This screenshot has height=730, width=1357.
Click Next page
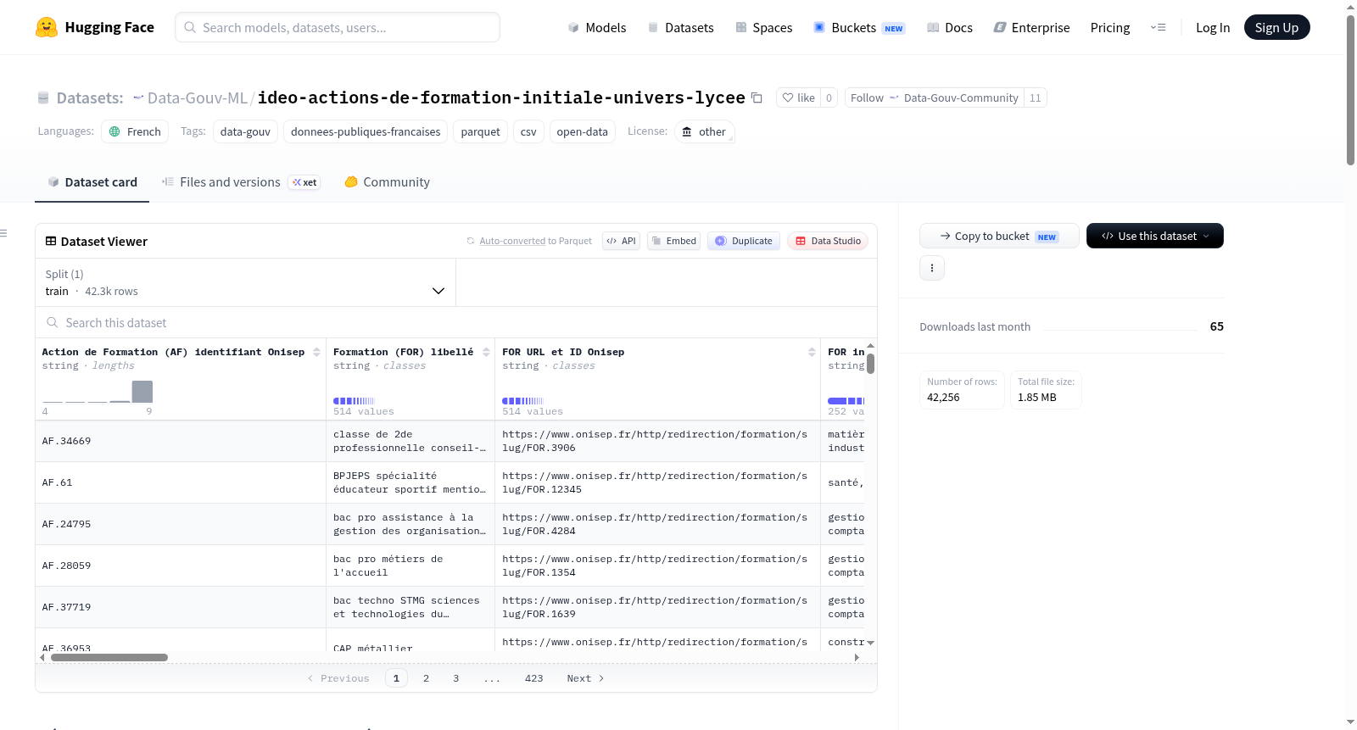coord(585,678)
